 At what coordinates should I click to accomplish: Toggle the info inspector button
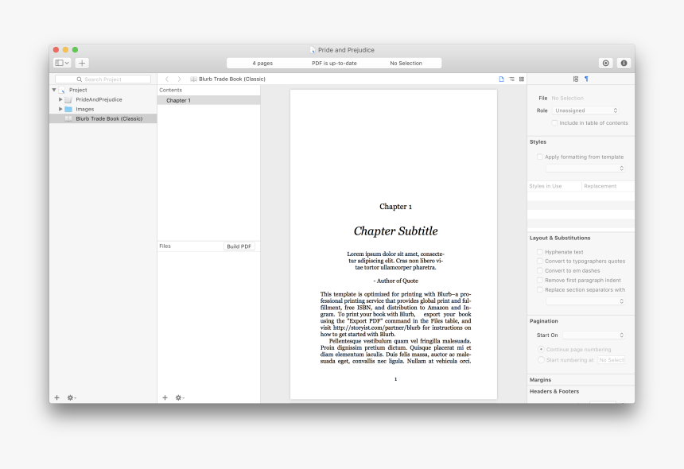(x=624, y=63)
